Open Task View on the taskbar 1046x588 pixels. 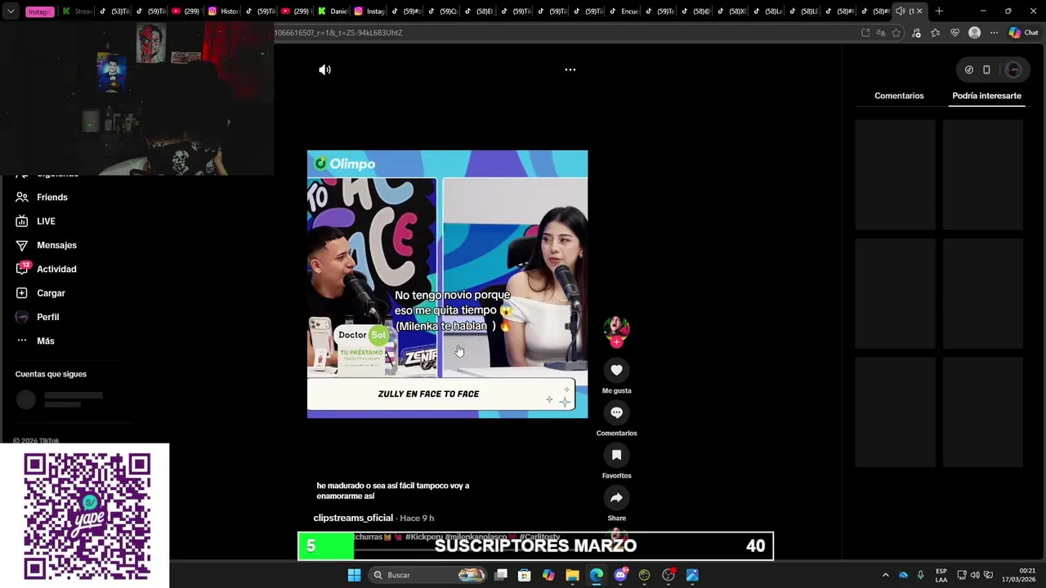(501, 575)
